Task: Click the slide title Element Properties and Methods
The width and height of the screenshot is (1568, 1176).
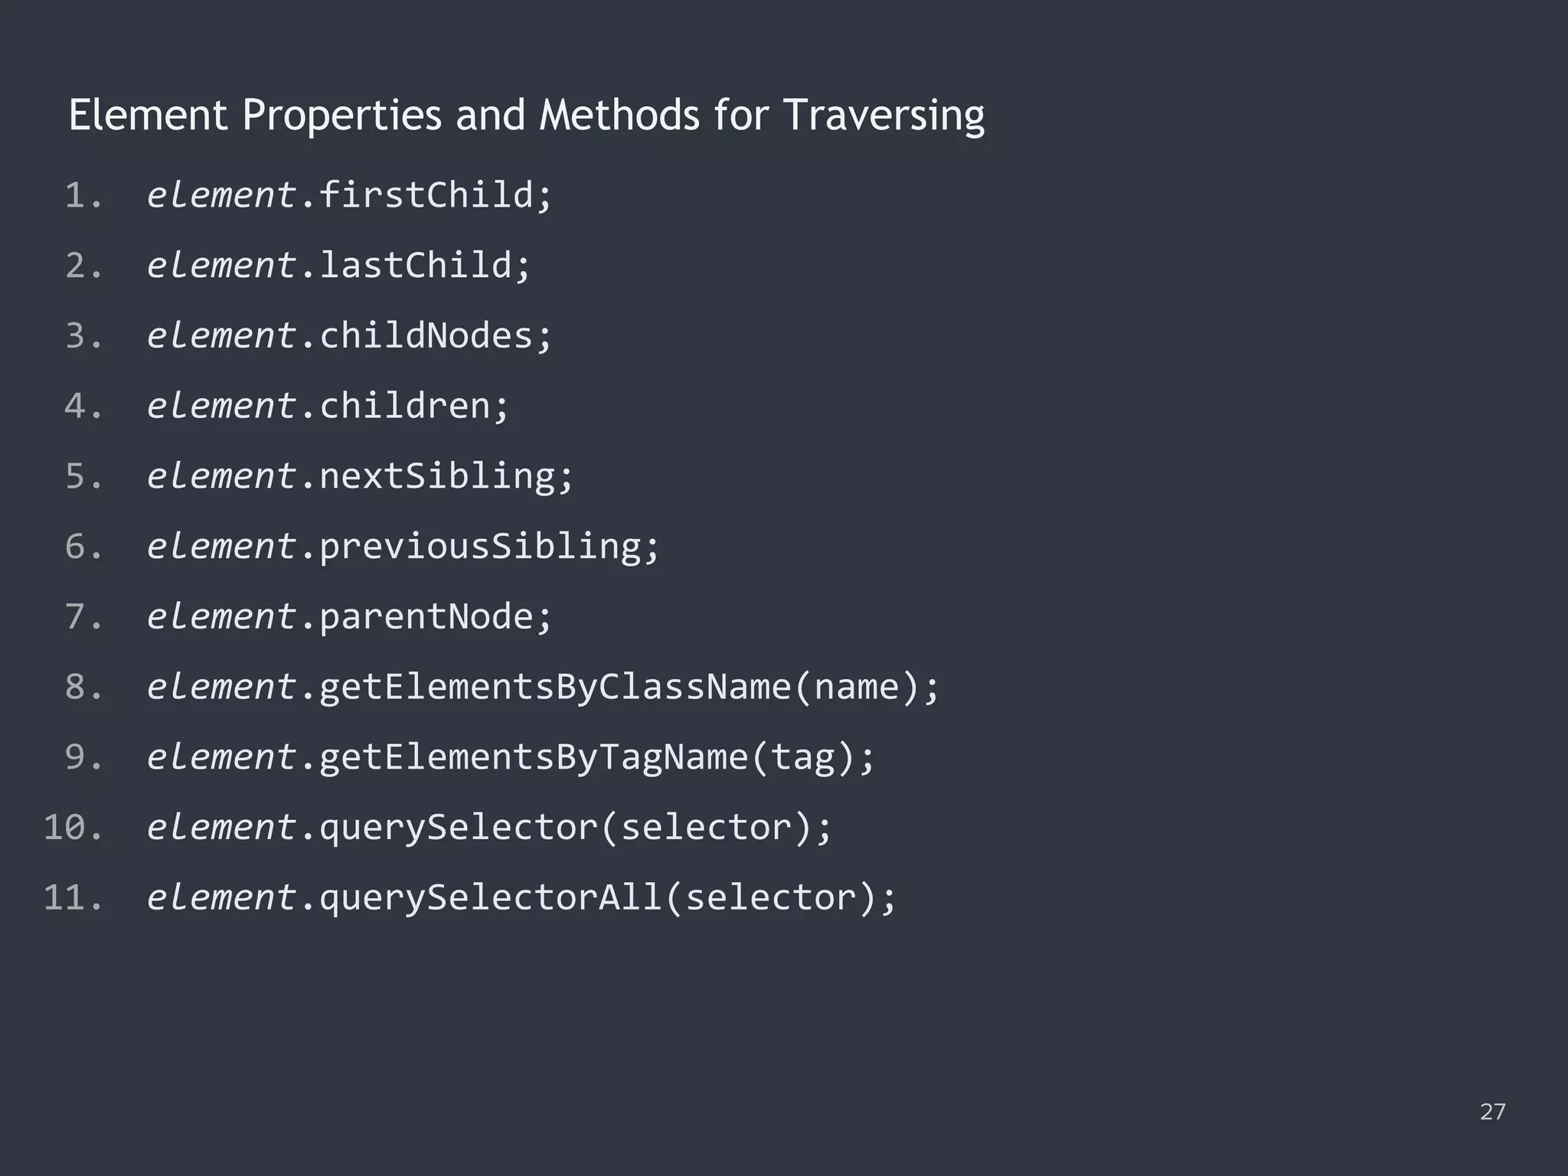Action: tap(526, 116)
